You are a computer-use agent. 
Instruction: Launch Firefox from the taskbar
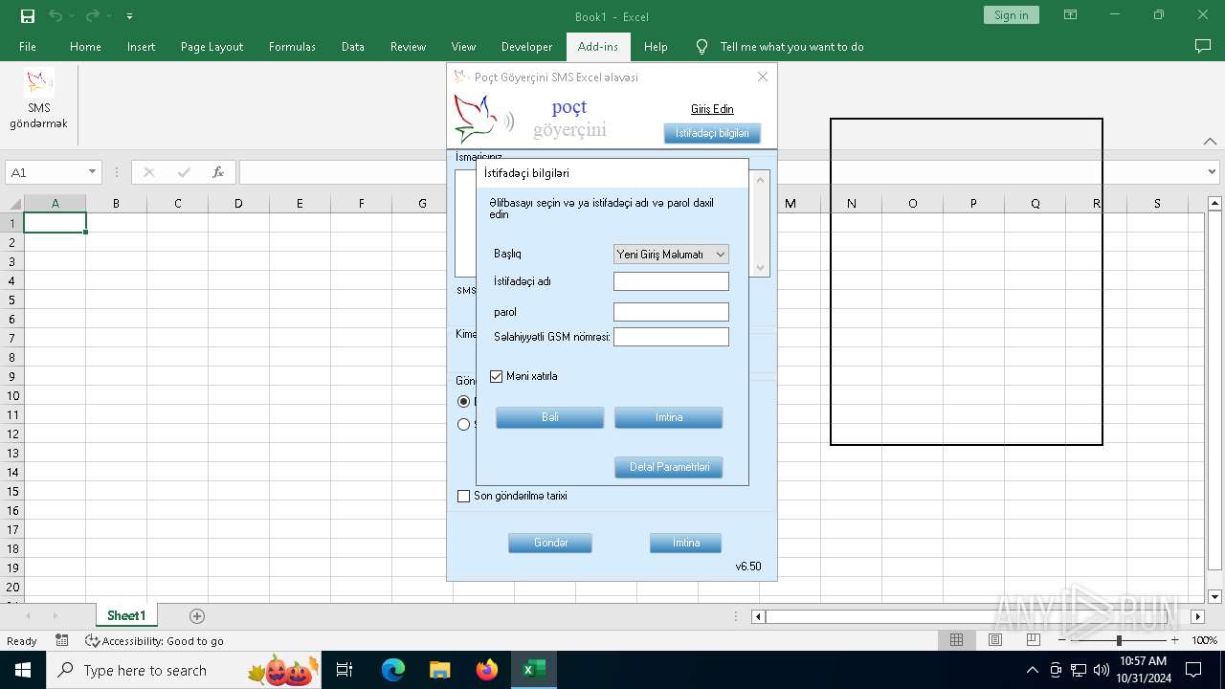(487, 670)
